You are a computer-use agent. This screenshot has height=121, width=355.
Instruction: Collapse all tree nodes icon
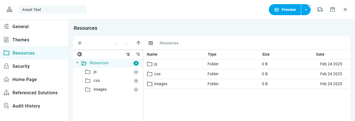coord(128,54)
